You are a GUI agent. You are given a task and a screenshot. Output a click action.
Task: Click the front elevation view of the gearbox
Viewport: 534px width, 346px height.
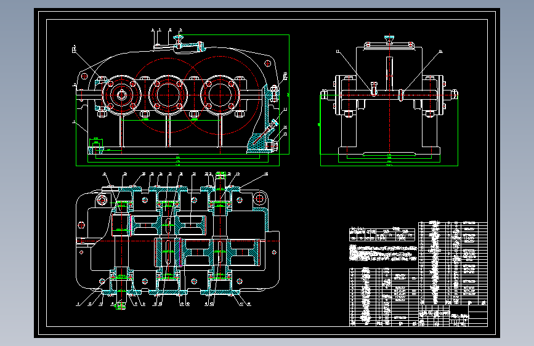pyautogui.click(x=180, y=97)
